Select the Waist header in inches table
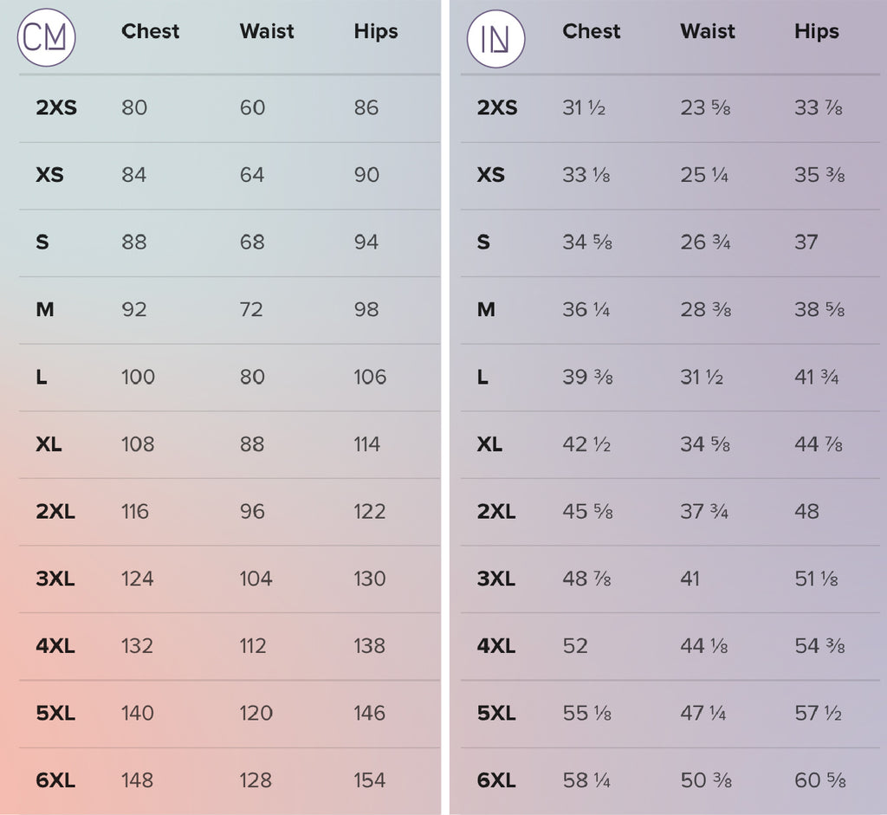Image resolution: width=887 pixels, height=815 pixels. coord(708,31)
